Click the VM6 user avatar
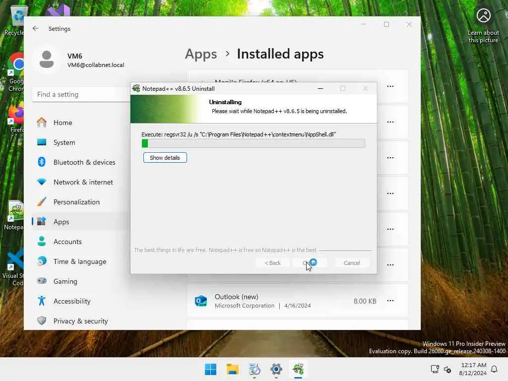 click(47, 60)
